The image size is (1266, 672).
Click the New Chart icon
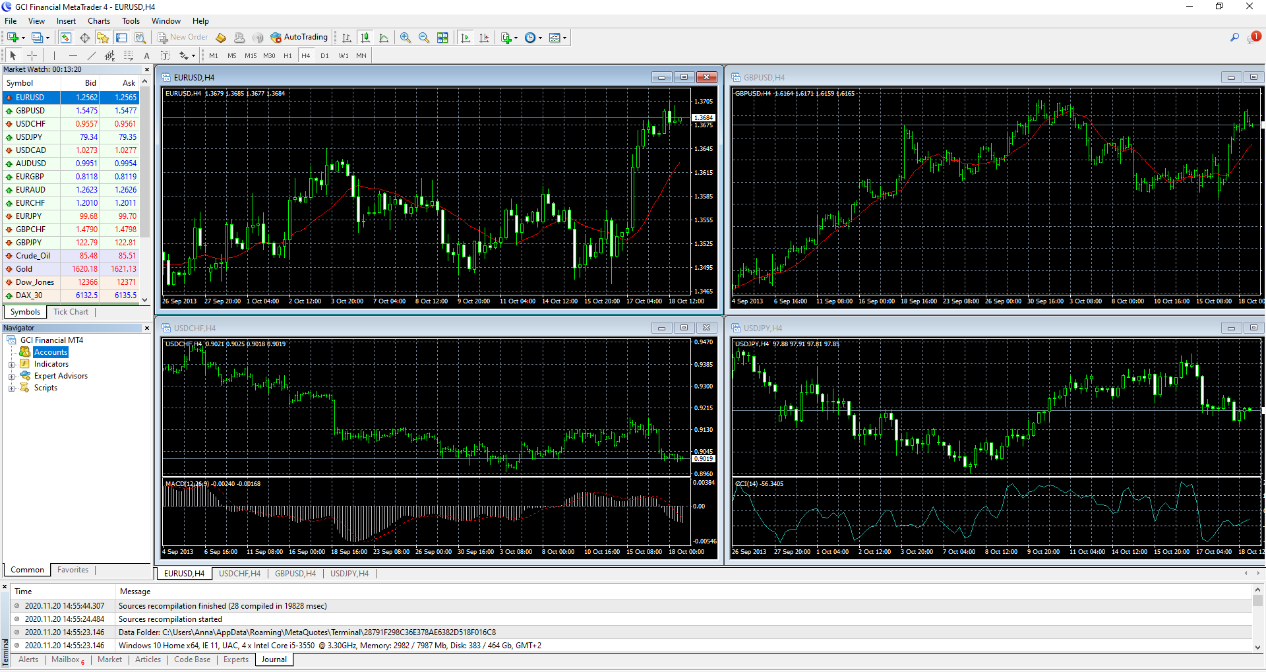pyautogui.click(x=13, y=38)
